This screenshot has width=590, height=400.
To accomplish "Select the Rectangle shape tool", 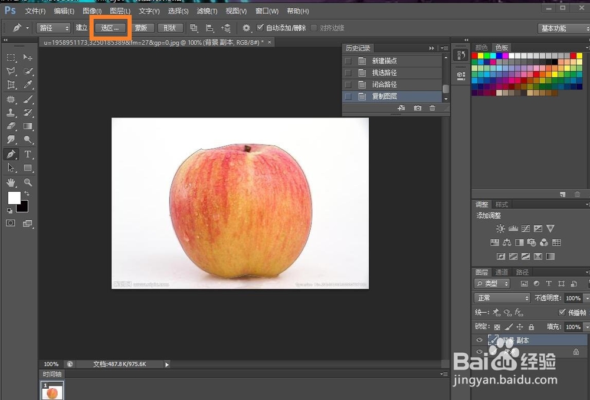I will point(28,168).
